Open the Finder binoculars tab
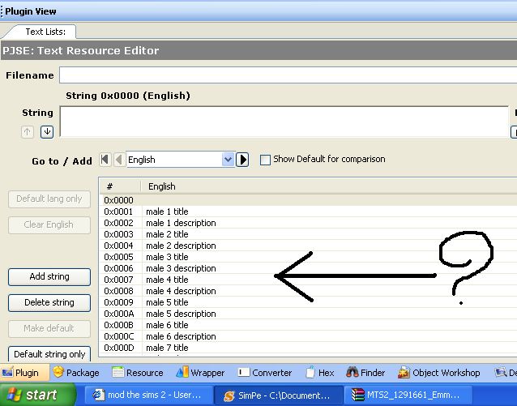This screenshot has width=517, height=406. 365,373
